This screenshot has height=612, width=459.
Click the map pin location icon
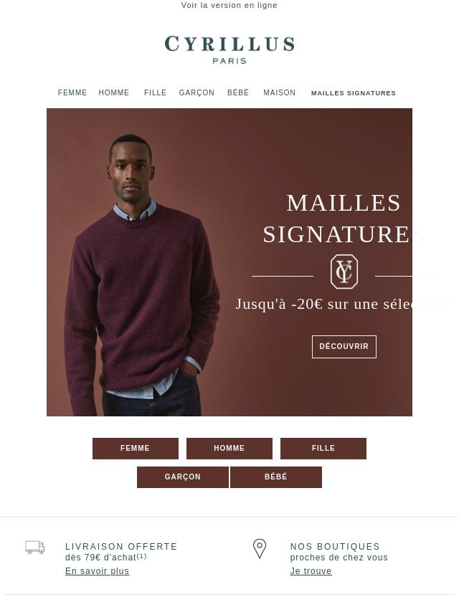260,549
